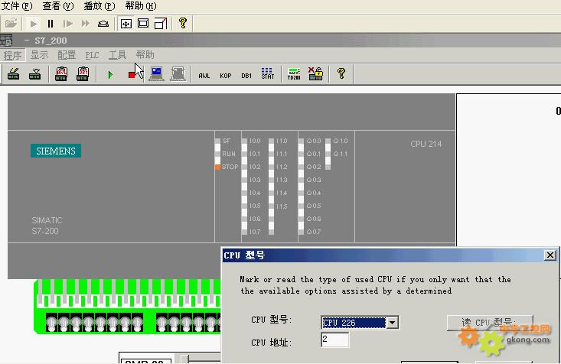The image size is (561, 364).
Task: Click the SIEMENS logo on the PLC
Action: pyautogui.click(x=56, y=151)
